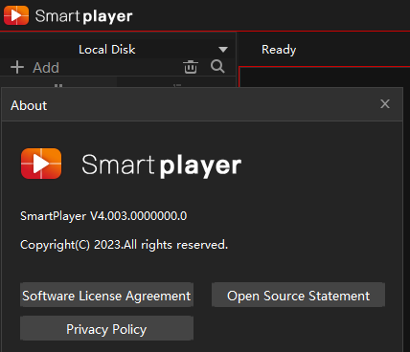Click the SmartPlayer V4.003.0000000.0 version text
This screenshot has width=410, height=352.
click(x=103, y=216)
